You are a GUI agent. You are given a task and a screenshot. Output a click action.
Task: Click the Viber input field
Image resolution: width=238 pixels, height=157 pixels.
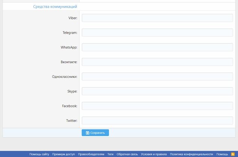click(x=157, y=18)
